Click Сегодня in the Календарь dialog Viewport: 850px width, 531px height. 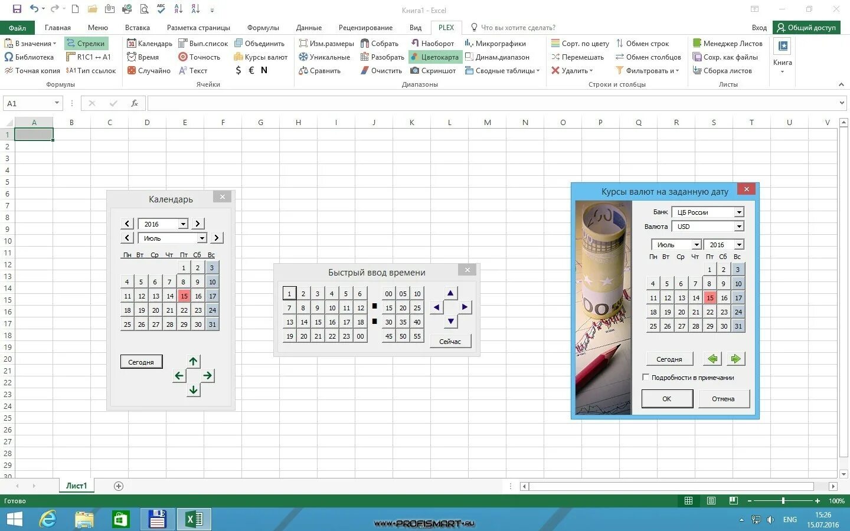(x=141, y=361)
